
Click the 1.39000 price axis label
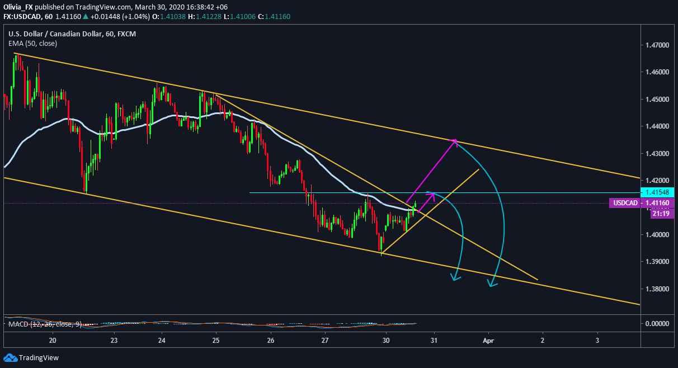(658, 262)
